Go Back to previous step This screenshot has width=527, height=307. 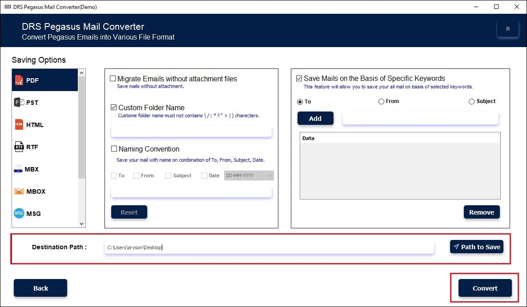(40, 288)
